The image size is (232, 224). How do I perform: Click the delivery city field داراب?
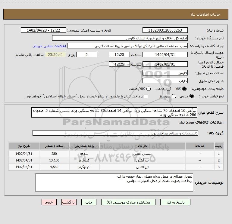pyautogui.click(x=165, y=81)
